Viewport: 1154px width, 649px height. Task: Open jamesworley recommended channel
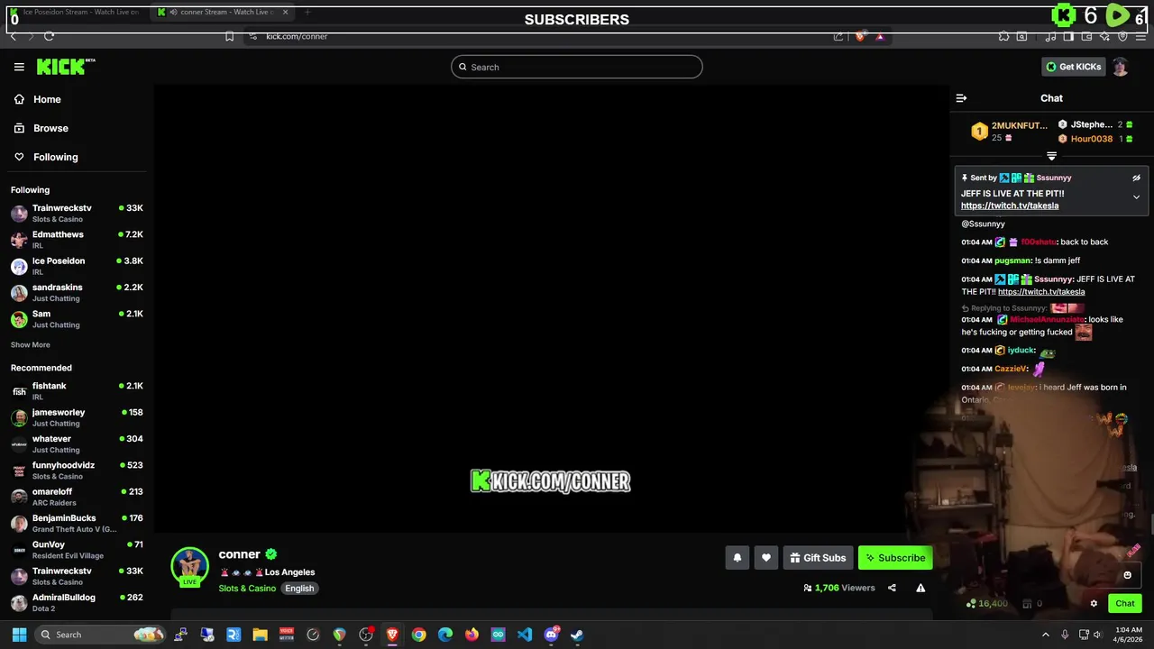click(x=77, y=417)
